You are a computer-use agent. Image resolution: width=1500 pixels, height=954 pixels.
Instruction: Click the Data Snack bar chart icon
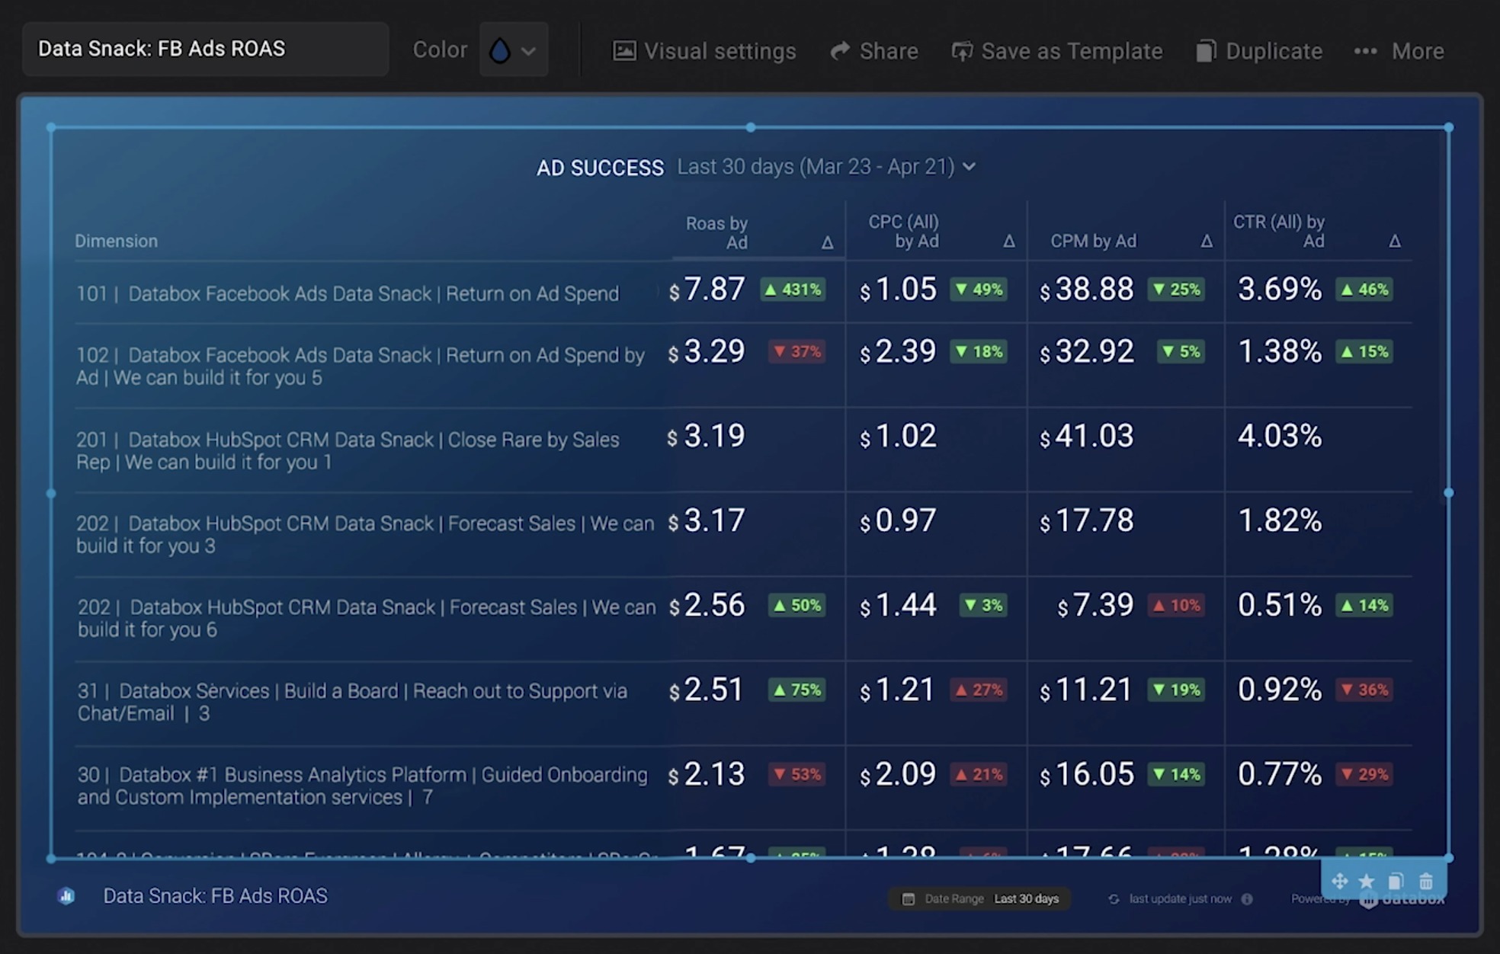point(66,897)
